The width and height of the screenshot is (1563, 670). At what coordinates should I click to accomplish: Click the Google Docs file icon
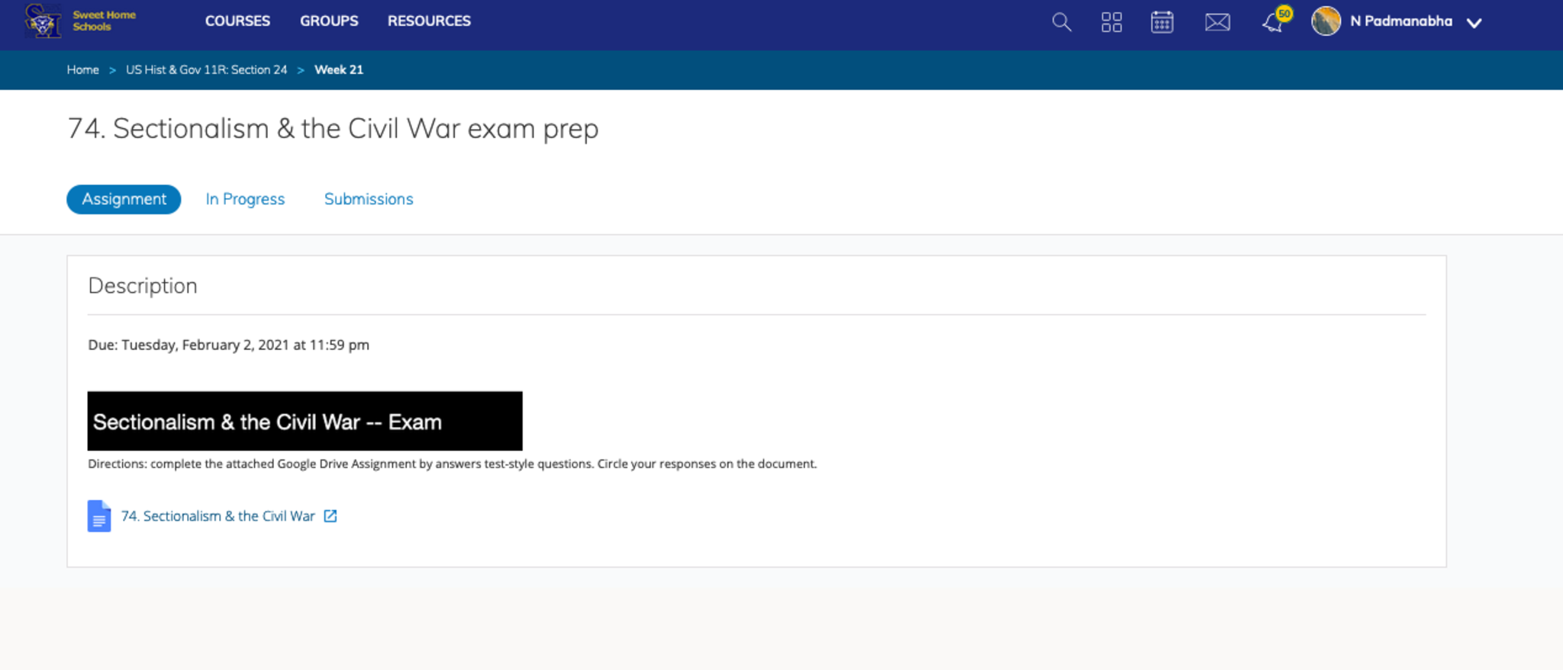[x=99, y=516]
